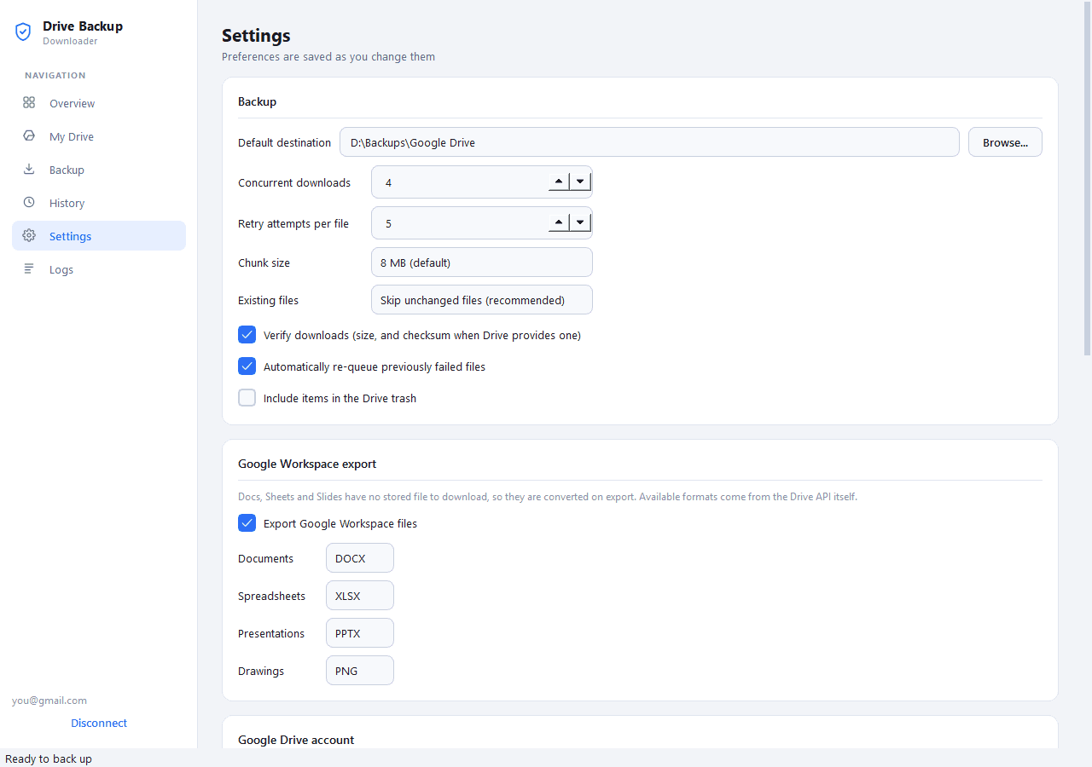Toggle Export Google Workspace files checkbox

(247, 523)
